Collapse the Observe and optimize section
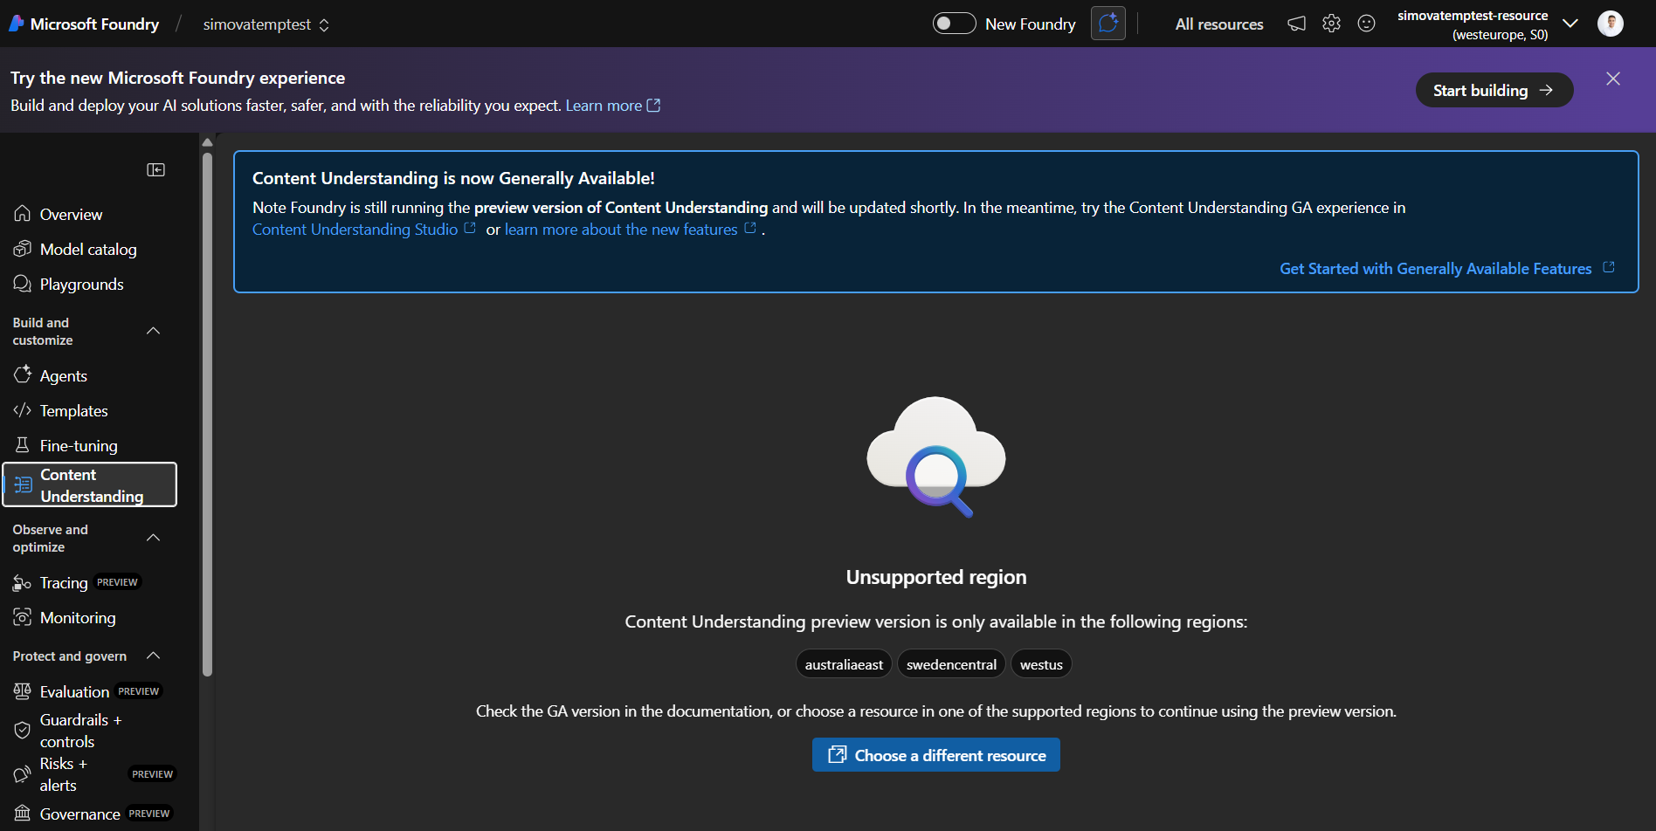 [x=154, y=538]
